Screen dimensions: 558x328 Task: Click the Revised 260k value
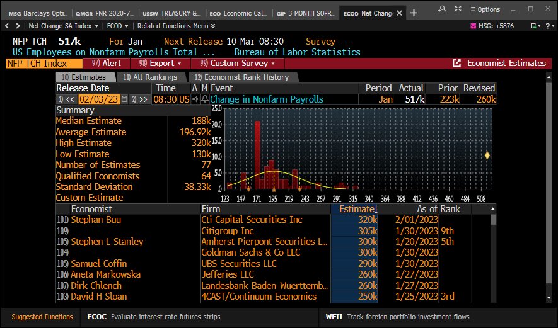tap(486, 99)
